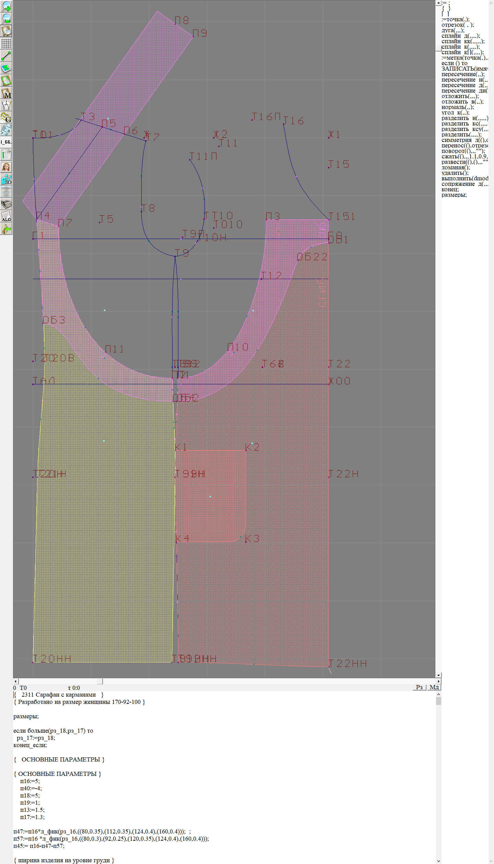
Task: Click the pattern icon marked with G
Action: pyautogui.click(x=6, y=118)
